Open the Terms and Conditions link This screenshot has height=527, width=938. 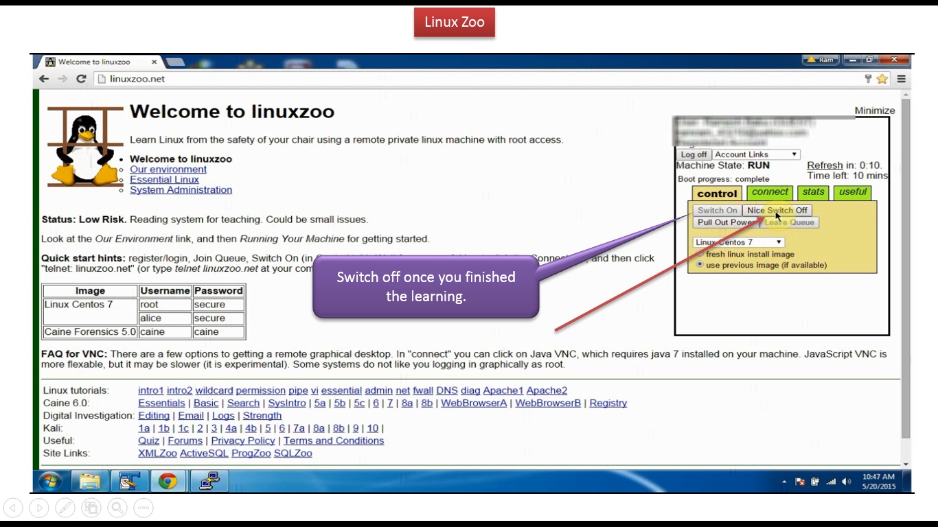coord(334,441)
